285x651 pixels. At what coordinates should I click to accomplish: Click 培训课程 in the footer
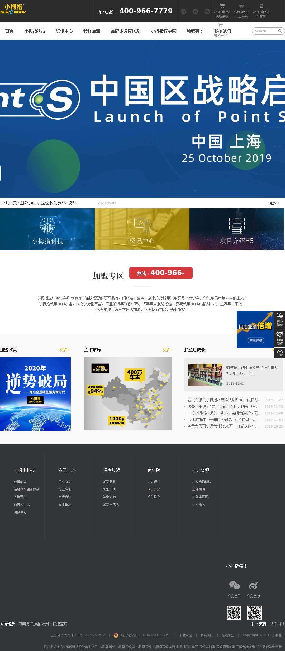click(154, 481)
